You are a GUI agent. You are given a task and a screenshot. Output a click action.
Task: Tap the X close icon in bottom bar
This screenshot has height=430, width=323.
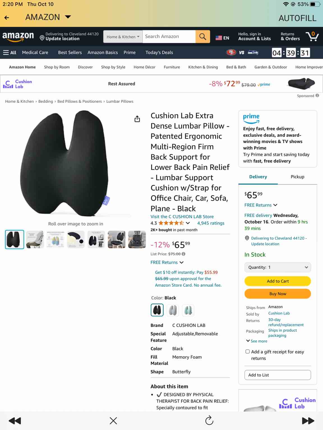113,420
